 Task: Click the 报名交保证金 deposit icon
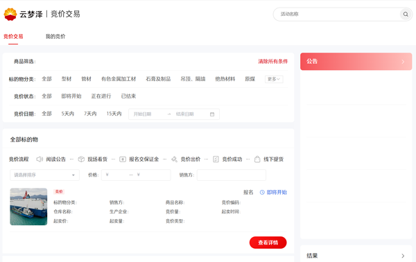pos(123,159)
